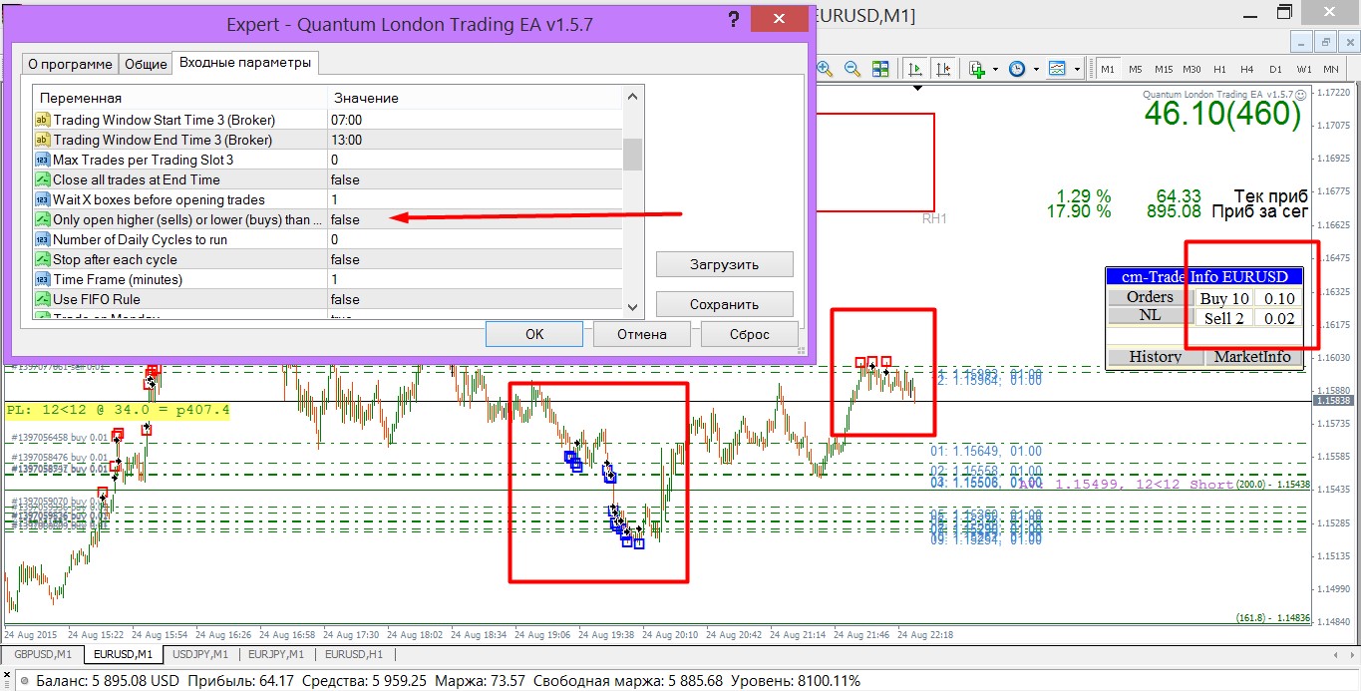Open the EURUSD,H1 chart tab
The width and height of the screenshot is (1361, 691).
[x=354, y=654]
